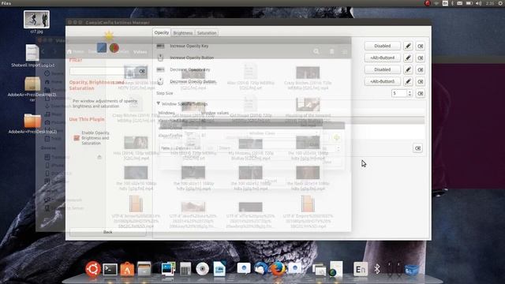Screen dimensions: 505x284
Task: Click the Step Size spinner arrows
Action: click(410, 93)
